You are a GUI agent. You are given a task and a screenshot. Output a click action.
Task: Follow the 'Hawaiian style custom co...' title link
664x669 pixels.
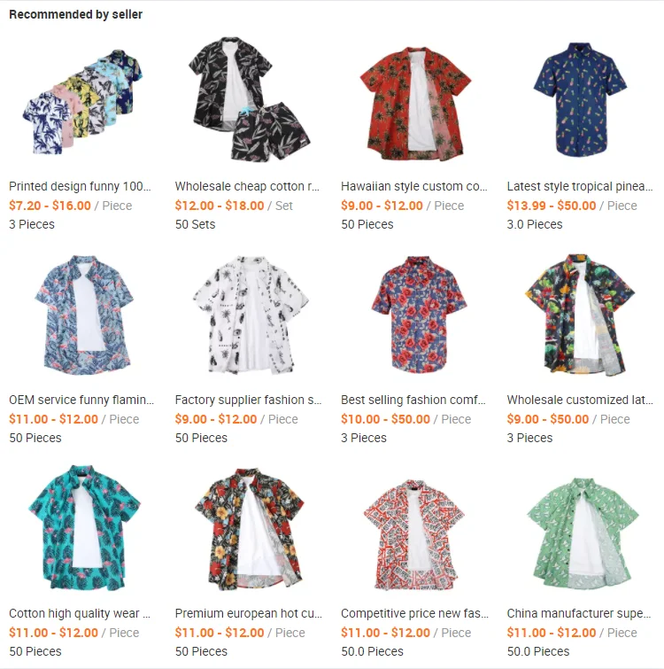[x=413, y=186]
